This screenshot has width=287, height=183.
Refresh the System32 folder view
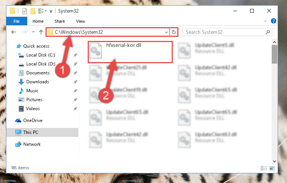click(174, 32)
